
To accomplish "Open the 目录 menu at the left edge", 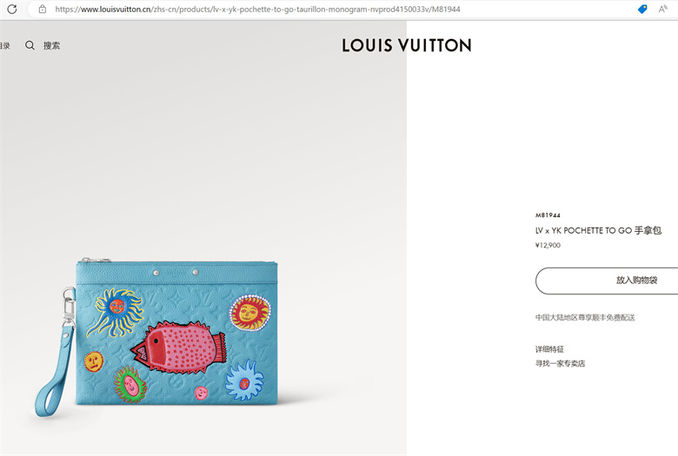I will (x=4, y=45).
